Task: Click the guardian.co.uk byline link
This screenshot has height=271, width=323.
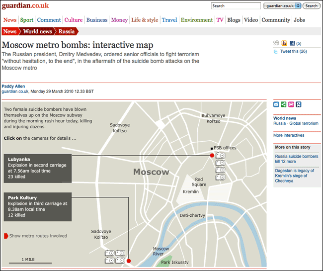Action: (15, 91)
